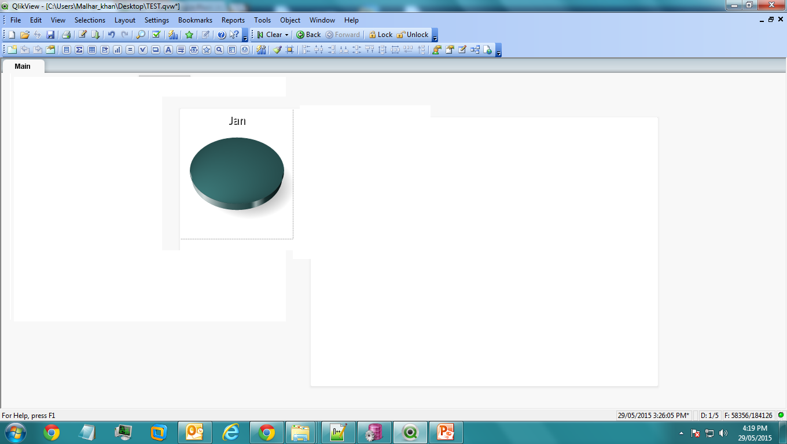This screenshot has height=444, width=787.
Task: Click the 'F: 58356/184126' status bar entry
Action: pos(748,415)
